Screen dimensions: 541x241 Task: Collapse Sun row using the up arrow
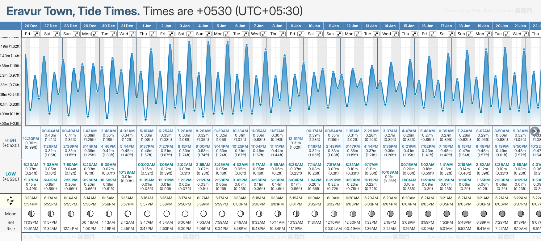(11, 197)
